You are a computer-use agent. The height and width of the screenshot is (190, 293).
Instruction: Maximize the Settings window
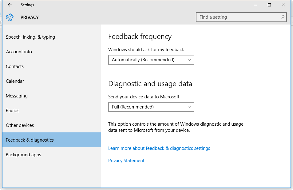tap(269, 5)
